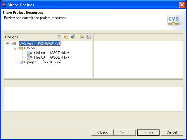Click the commit resources icon with arrow

tap(82, 37)
